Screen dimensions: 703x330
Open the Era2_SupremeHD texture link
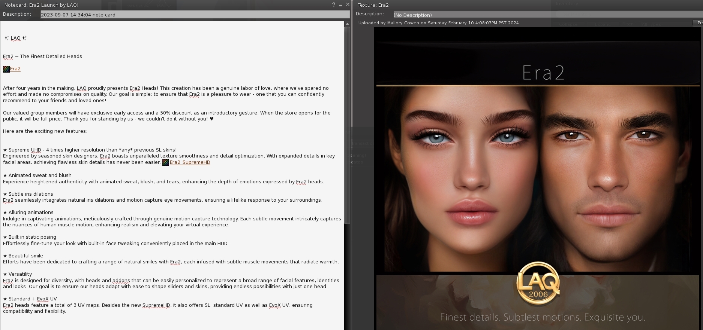tap(190, 162)
